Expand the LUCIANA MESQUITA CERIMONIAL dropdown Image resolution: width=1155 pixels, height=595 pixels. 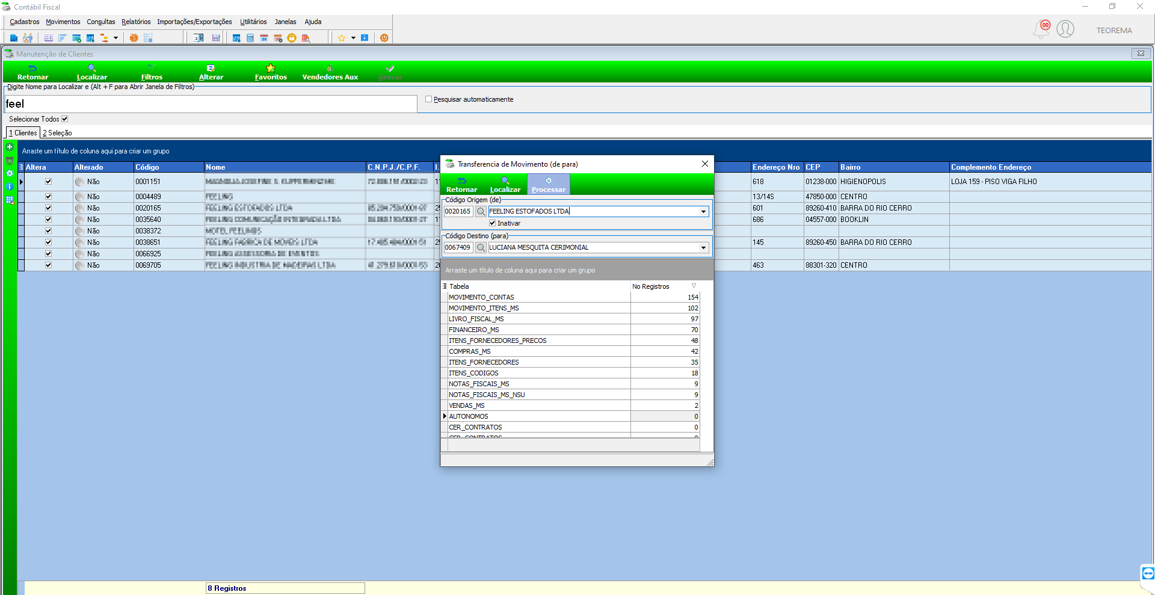[x=703, y=248]
